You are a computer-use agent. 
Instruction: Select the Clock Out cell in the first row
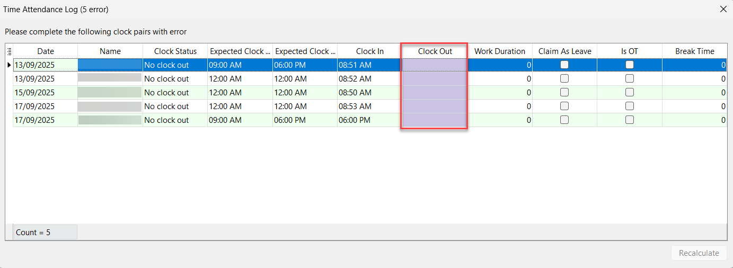coord(434,65)
